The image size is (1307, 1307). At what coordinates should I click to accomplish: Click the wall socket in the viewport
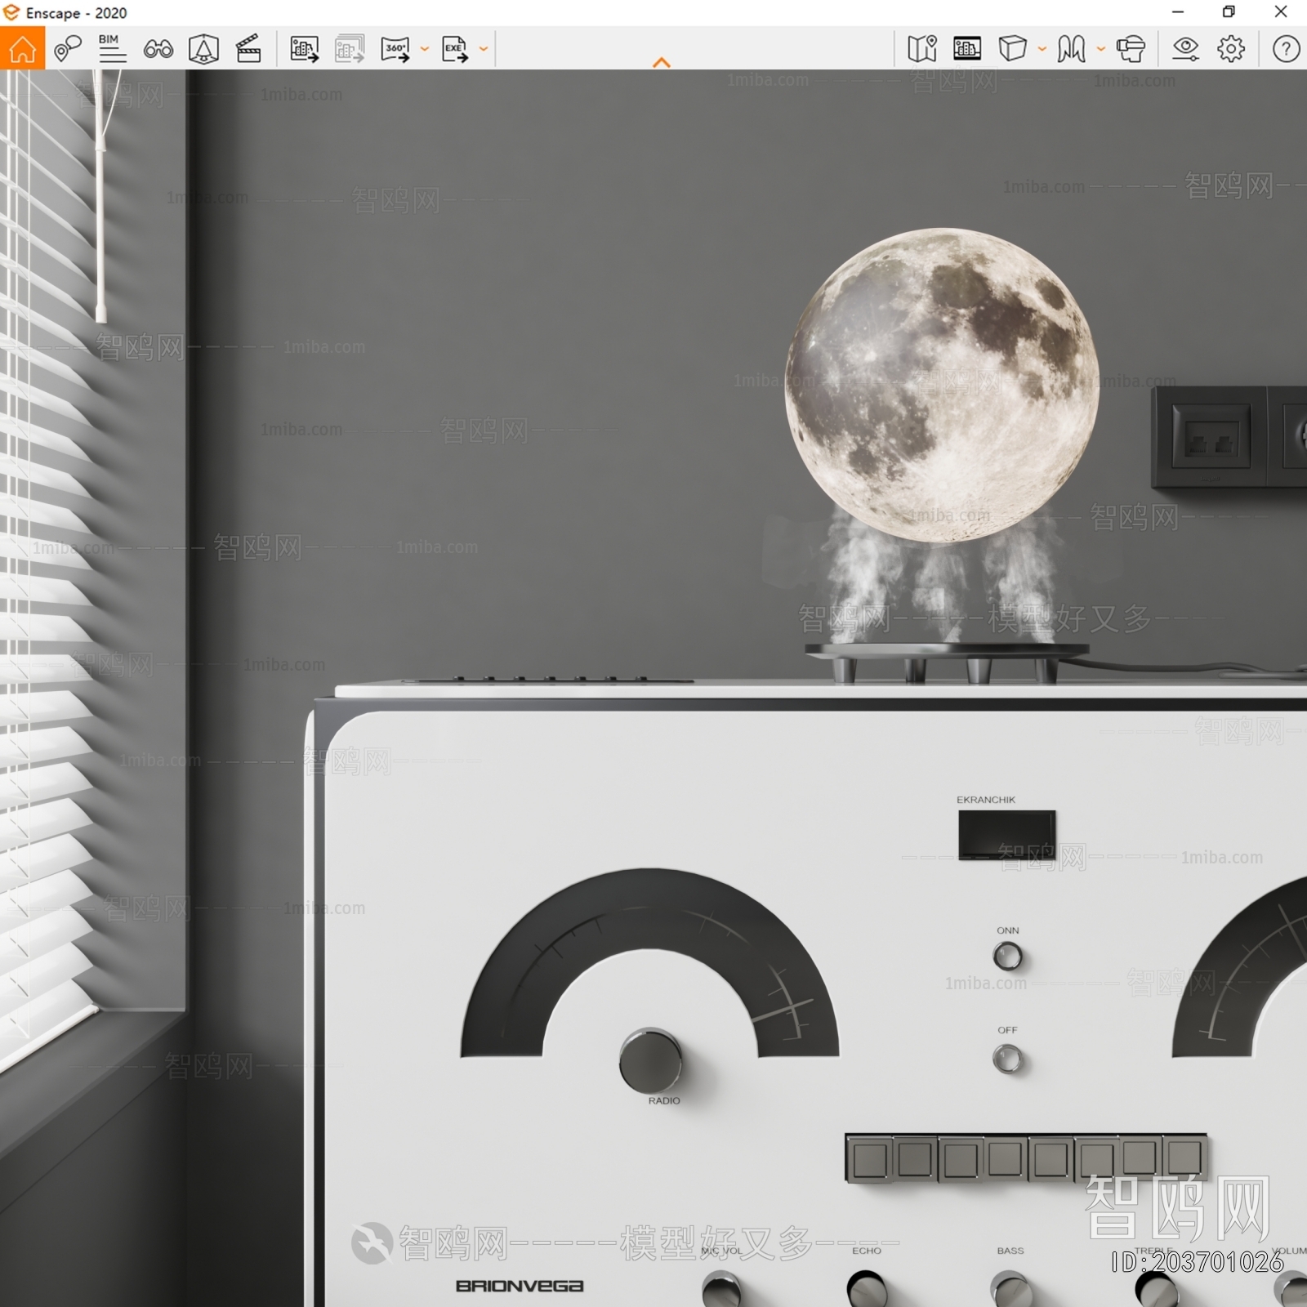[x=1229, y=437]
